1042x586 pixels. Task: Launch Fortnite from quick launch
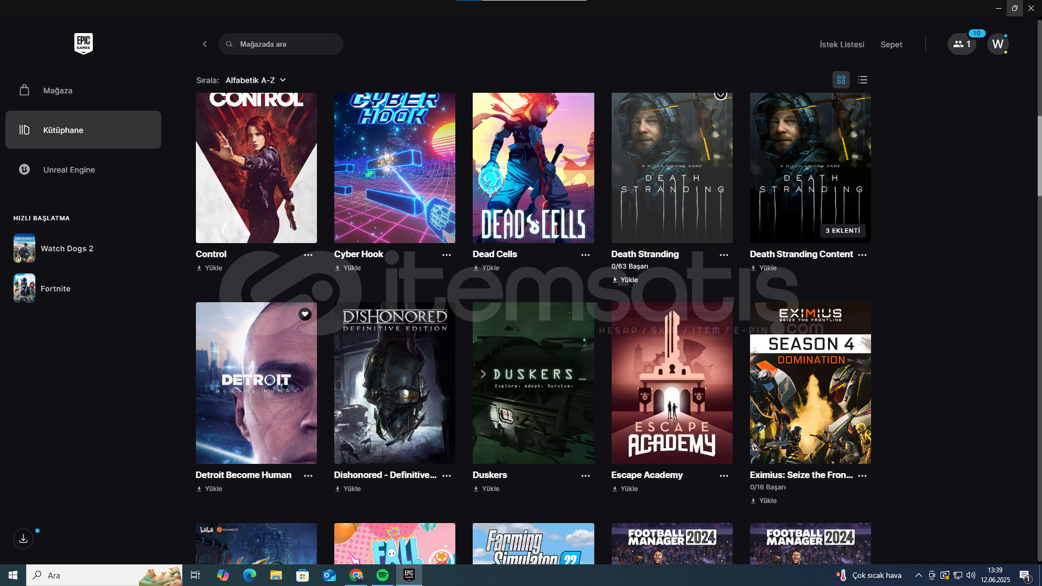(55, 289)
